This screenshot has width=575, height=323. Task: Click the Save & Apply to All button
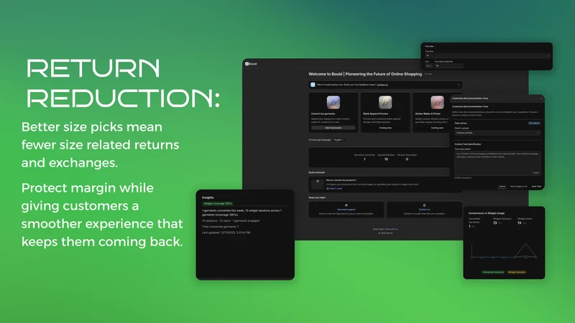point(518,187)
